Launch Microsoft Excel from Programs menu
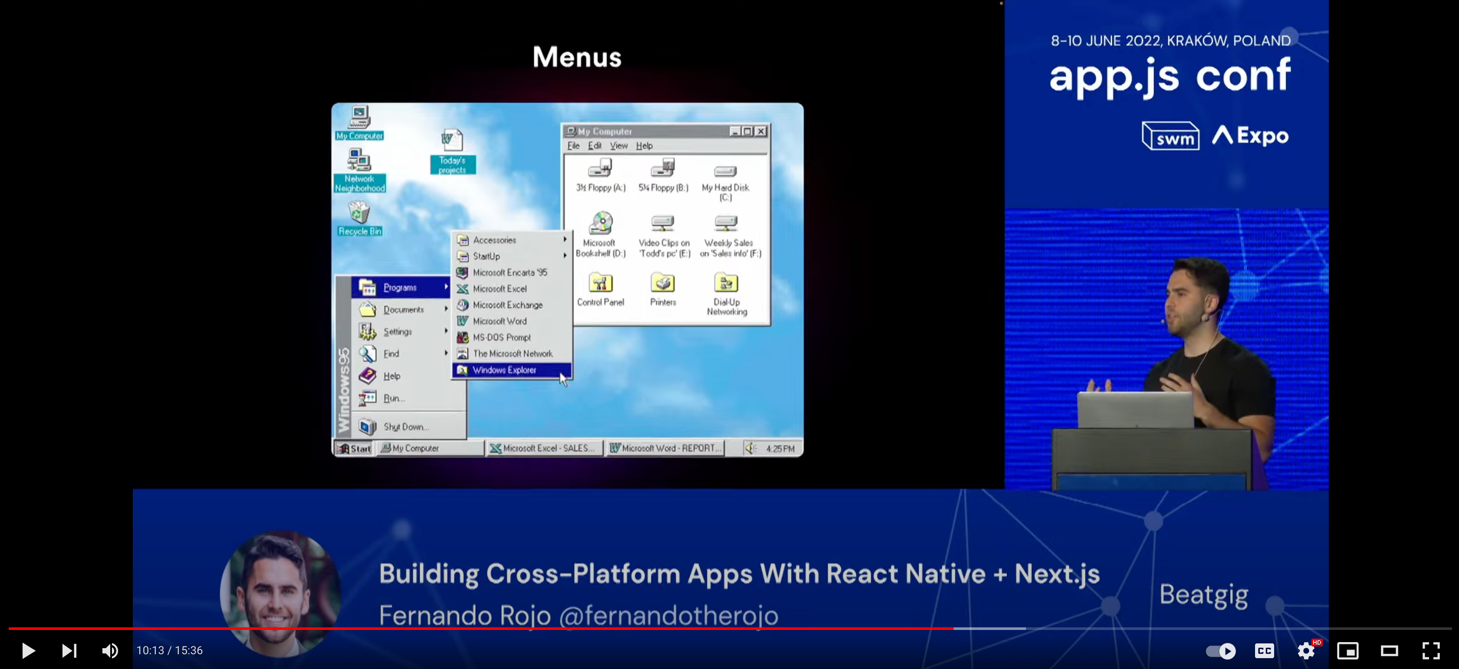This screenshot has height=669, width=1459. pos(512,289)
